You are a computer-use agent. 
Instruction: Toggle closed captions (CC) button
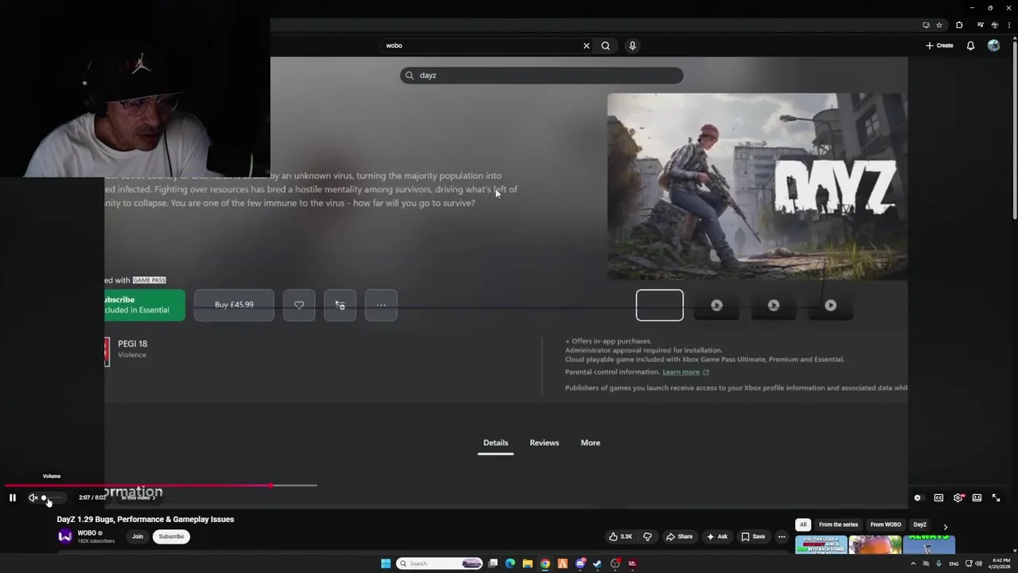[x=938, y=497]
